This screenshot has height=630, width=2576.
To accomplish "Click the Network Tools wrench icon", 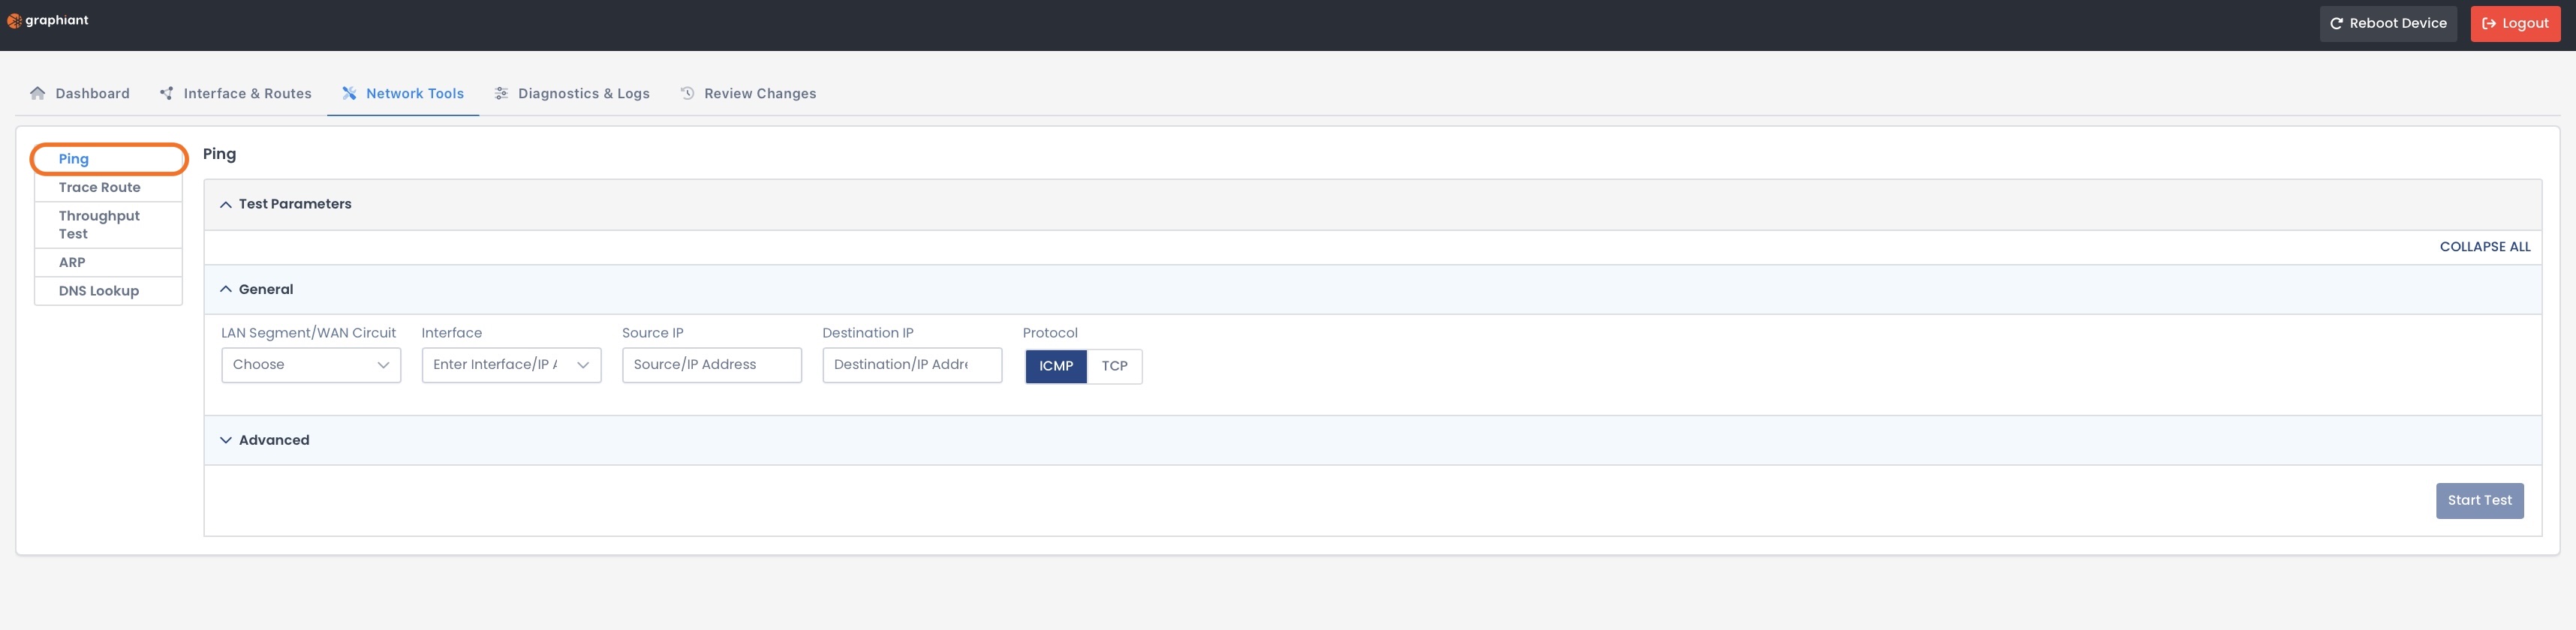I will click(x=349, y=93).
